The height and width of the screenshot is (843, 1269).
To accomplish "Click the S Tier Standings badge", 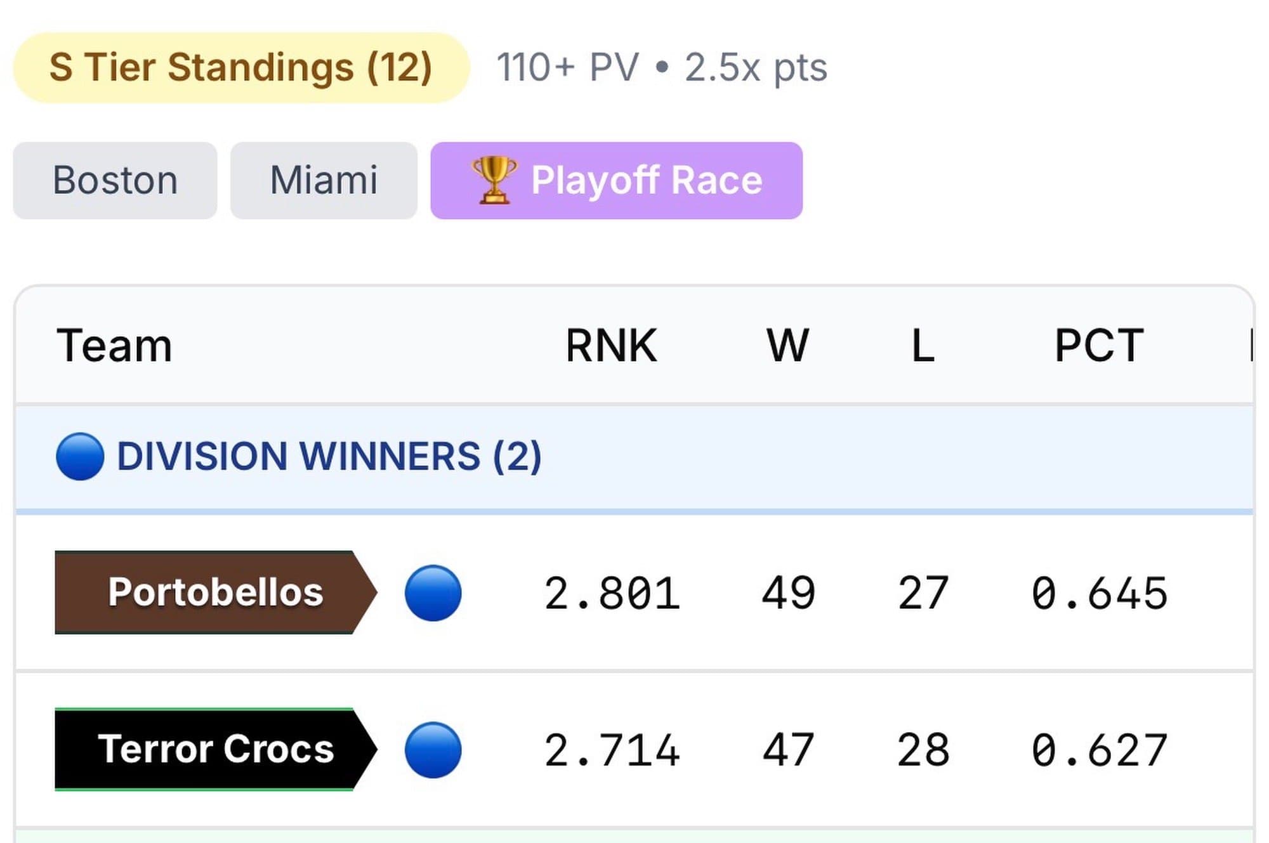I will (240, 68).
